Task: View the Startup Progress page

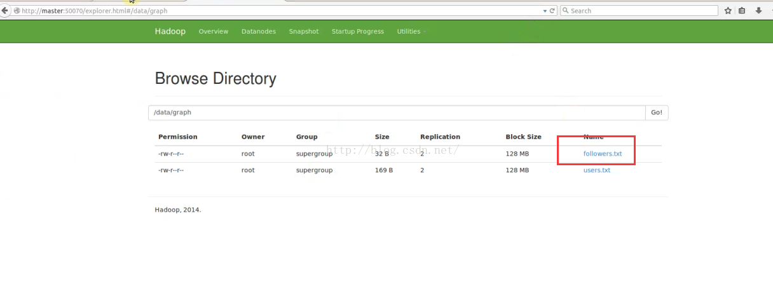Action: 358,31
